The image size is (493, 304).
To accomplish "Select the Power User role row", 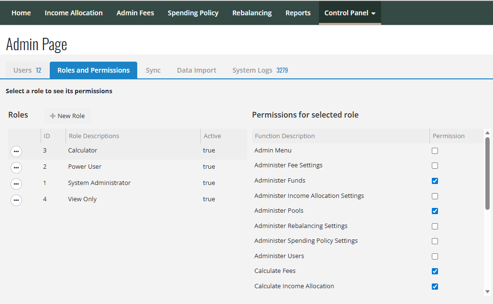I will click(x=128, y=168).
